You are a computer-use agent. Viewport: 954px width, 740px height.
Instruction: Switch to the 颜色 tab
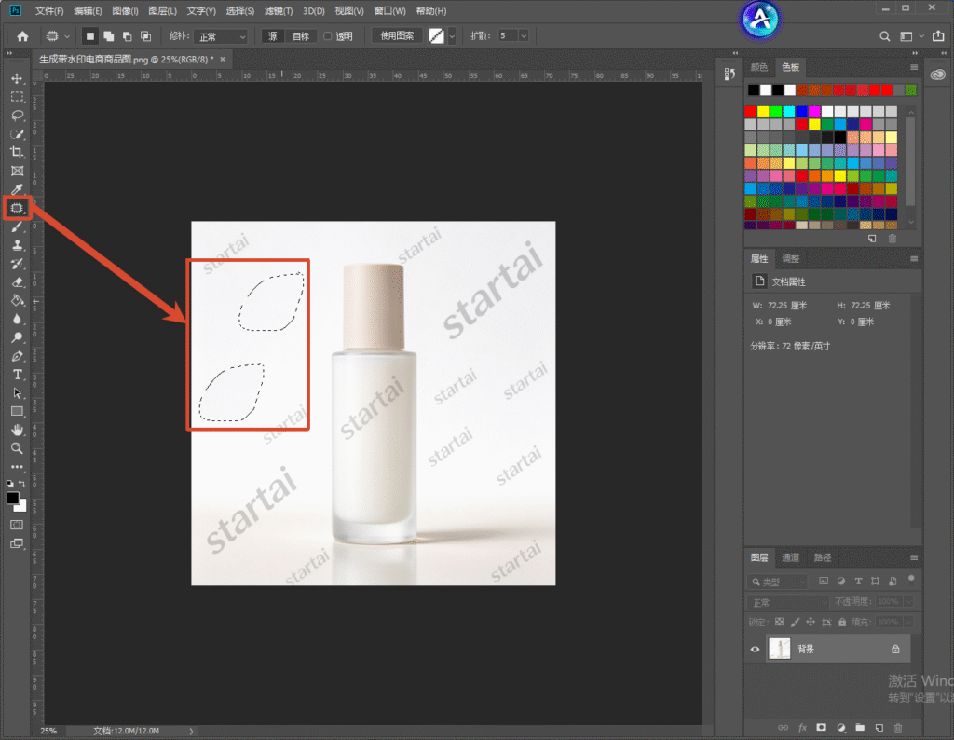coord(758,67)
